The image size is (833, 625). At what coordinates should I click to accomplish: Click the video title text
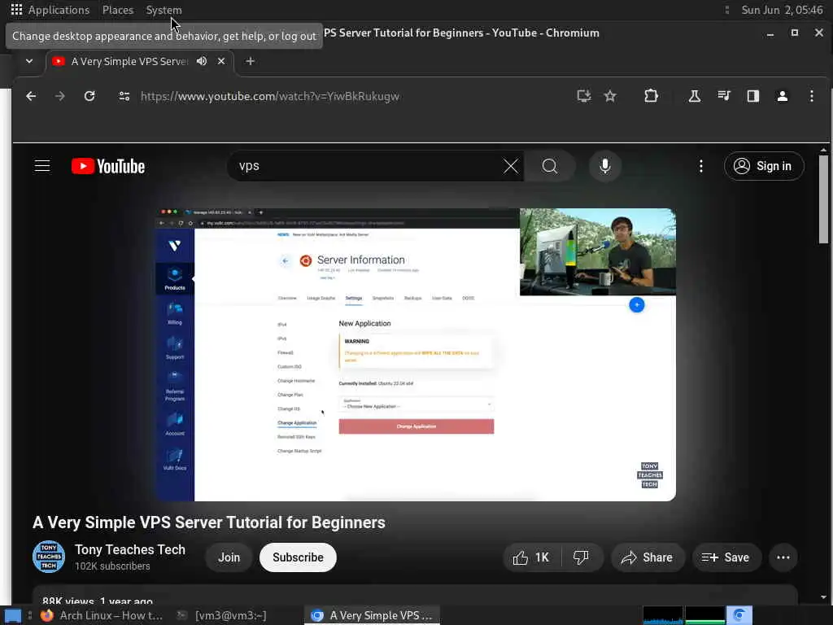coord(209,522)
